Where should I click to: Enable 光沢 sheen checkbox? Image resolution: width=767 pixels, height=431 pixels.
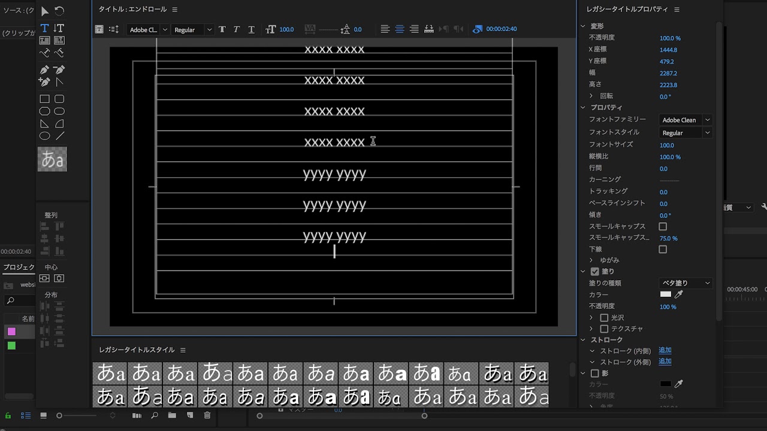(x=604, y=318)
